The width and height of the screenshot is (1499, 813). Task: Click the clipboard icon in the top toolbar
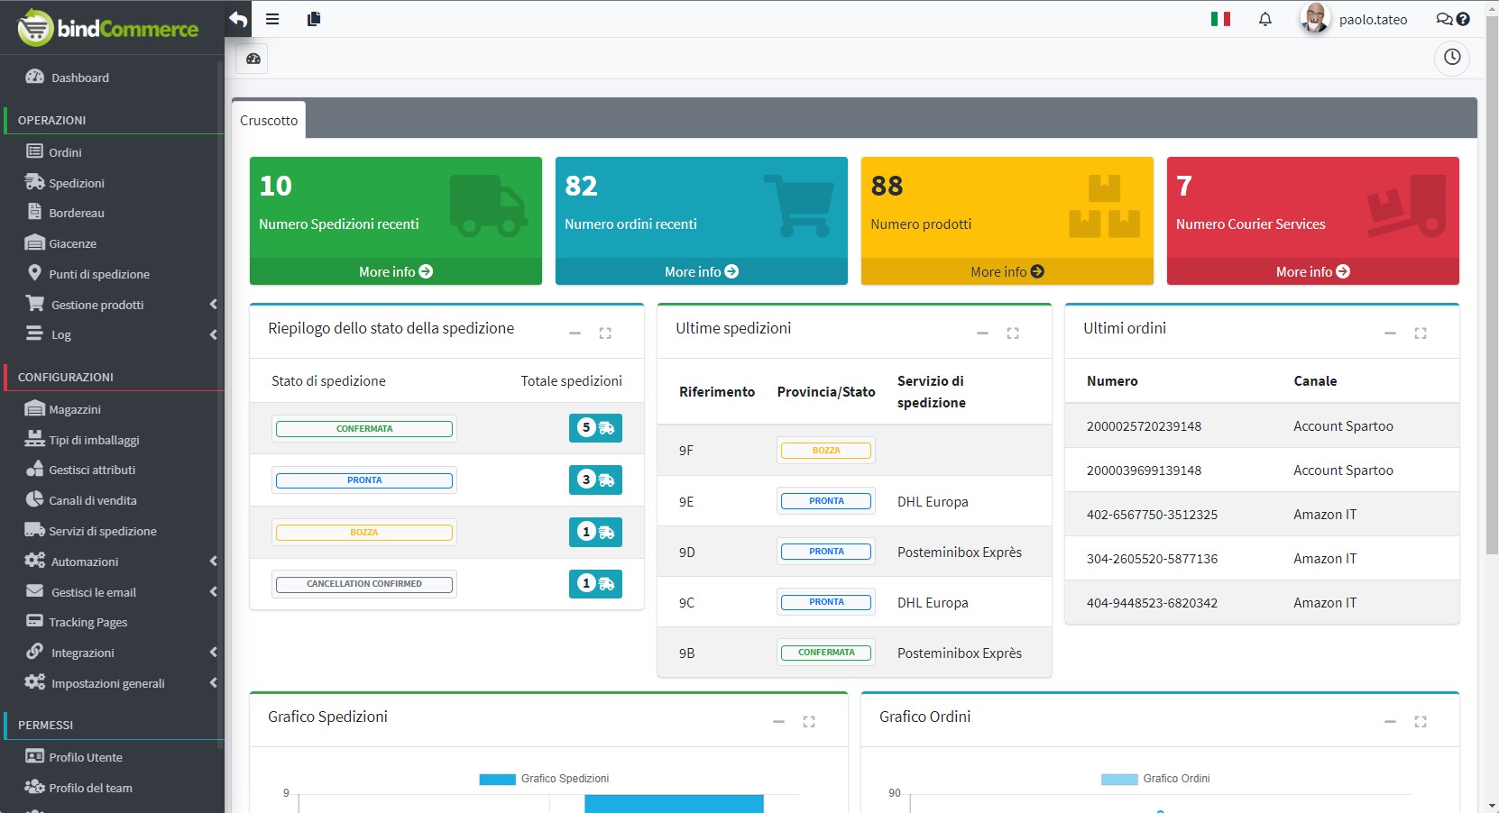[x=314, y=18]
